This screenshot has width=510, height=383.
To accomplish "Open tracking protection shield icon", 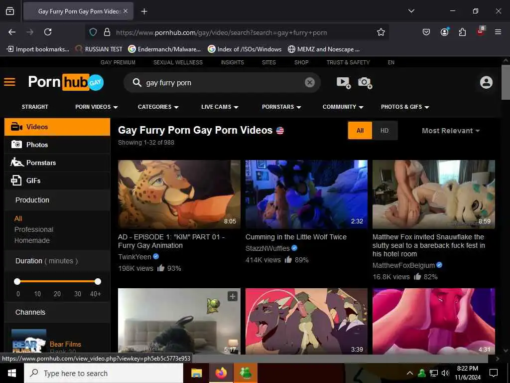I will (93, 32).
